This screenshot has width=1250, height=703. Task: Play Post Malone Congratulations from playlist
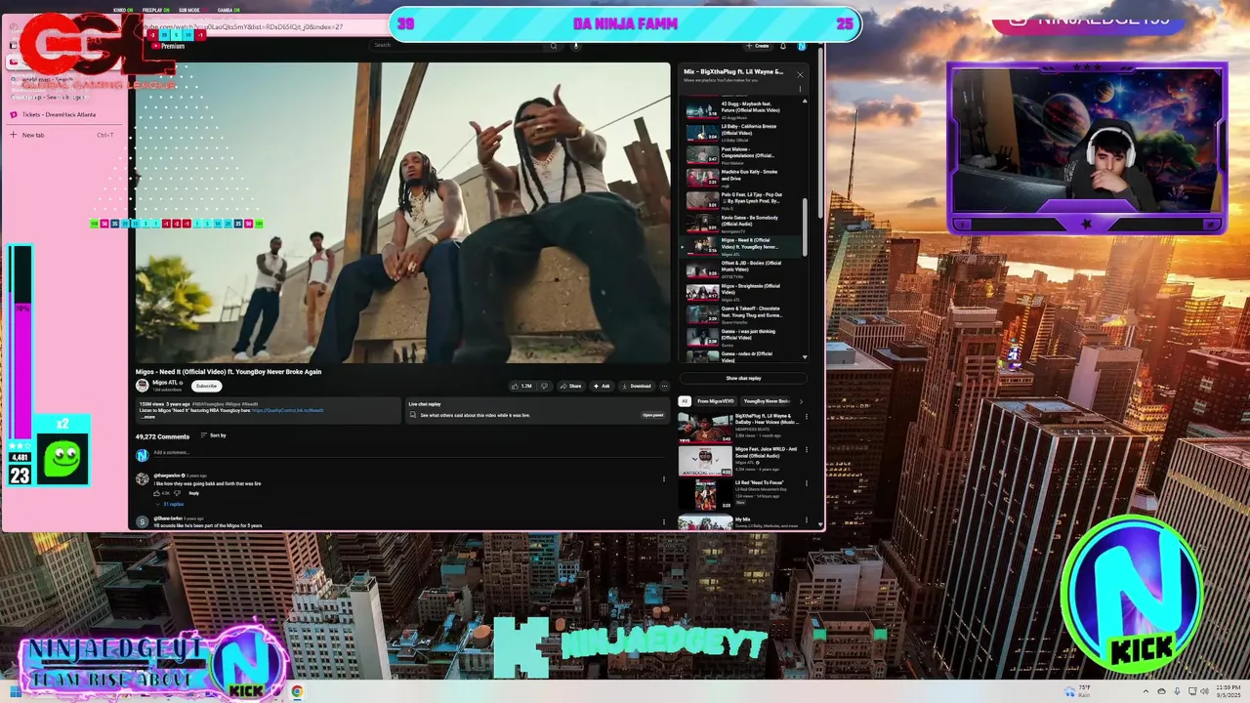[744, 155]
